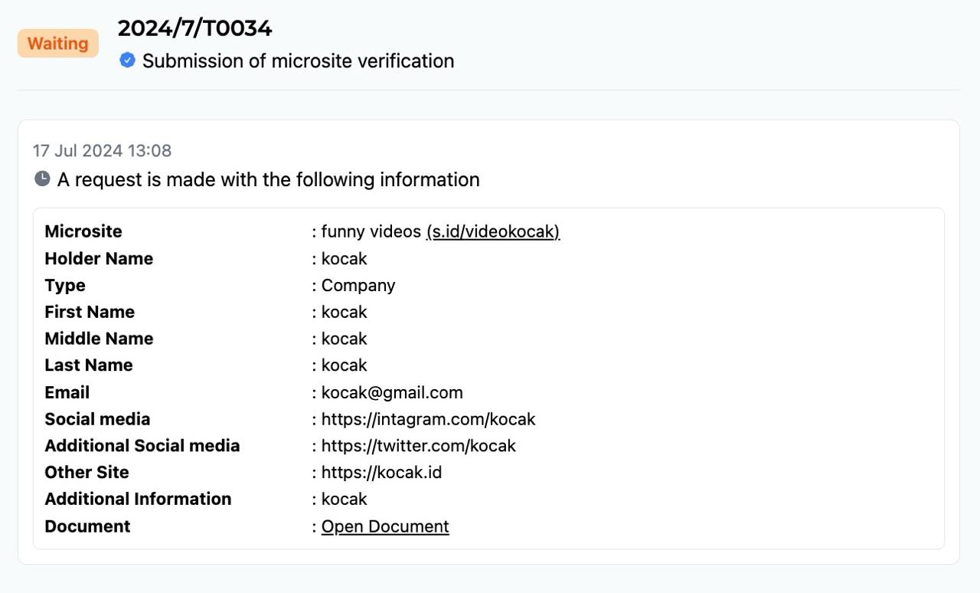The width and height of the screenshot is (980, 593).
Task: Click the Submission of microsite verification title
Action: pyautogui.click(x=298, y=61)
